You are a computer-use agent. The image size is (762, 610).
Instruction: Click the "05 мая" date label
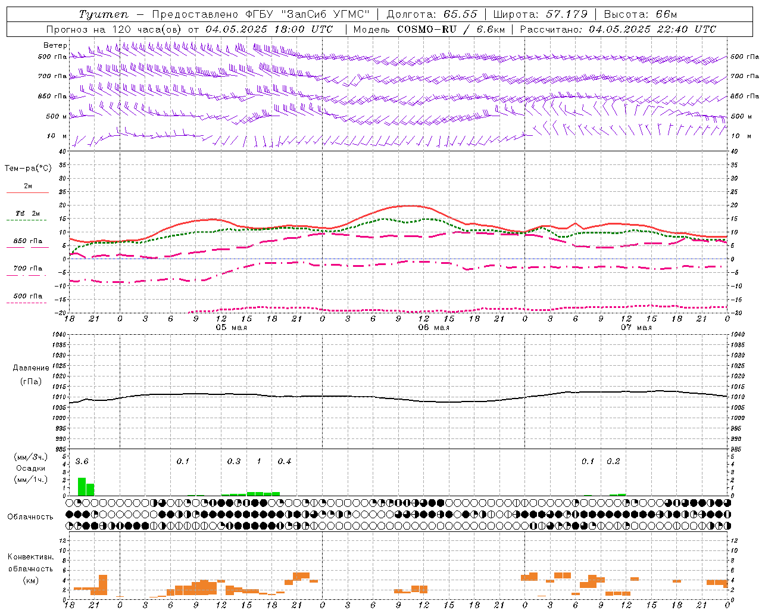(231, 328)
